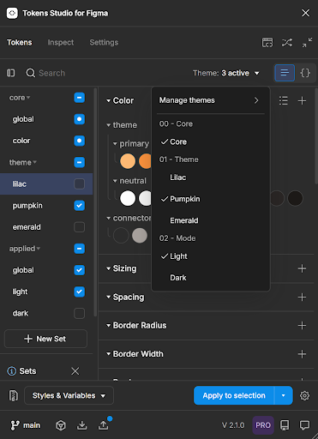Viewport: 318px width, 439px height.
Task: Switch to JSON view braces icon
Action: click(305, 73)
